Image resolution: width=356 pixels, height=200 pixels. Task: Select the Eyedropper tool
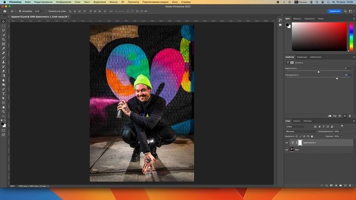coord(3,48)
